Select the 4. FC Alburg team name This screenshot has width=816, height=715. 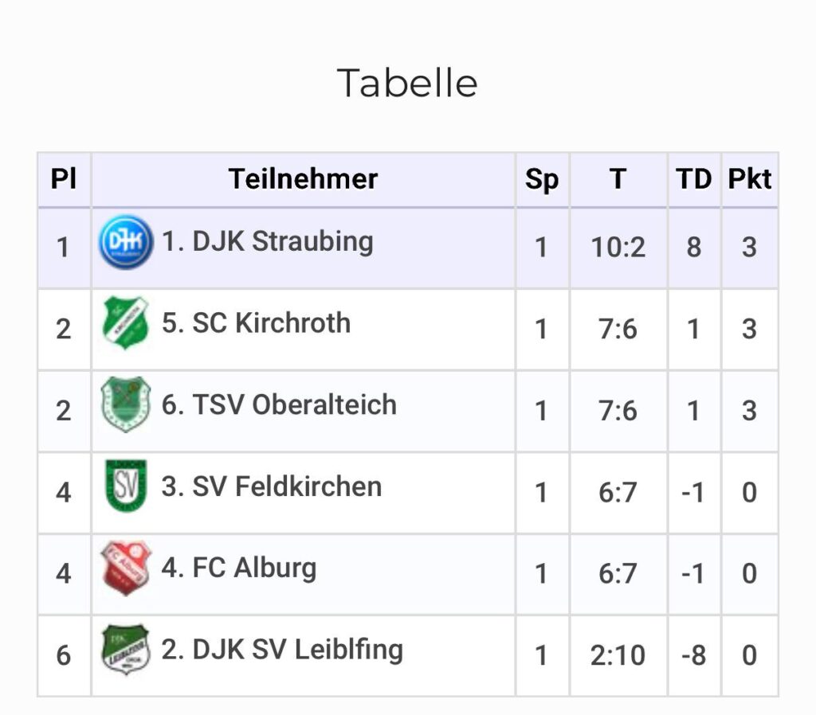pos(239,568)
